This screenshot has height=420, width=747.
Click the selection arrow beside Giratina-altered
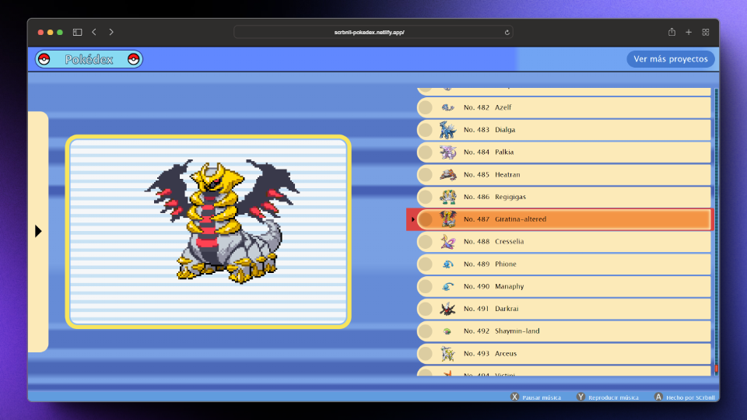(412, 219)
